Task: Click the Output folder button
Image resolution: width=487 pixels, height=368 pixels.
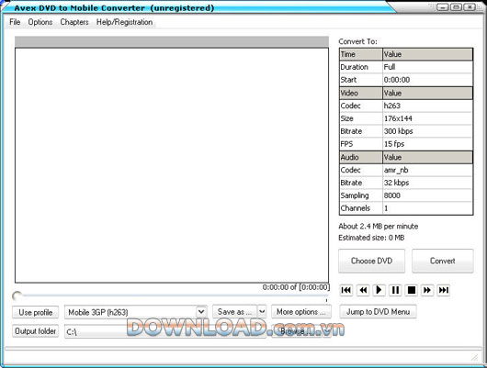Action: pos(36,331)
